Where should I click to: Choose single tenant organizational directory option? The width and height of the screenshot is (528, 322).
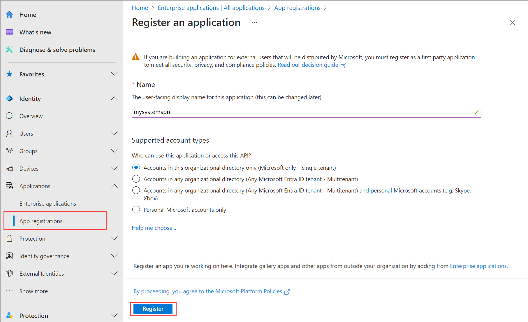136,168
